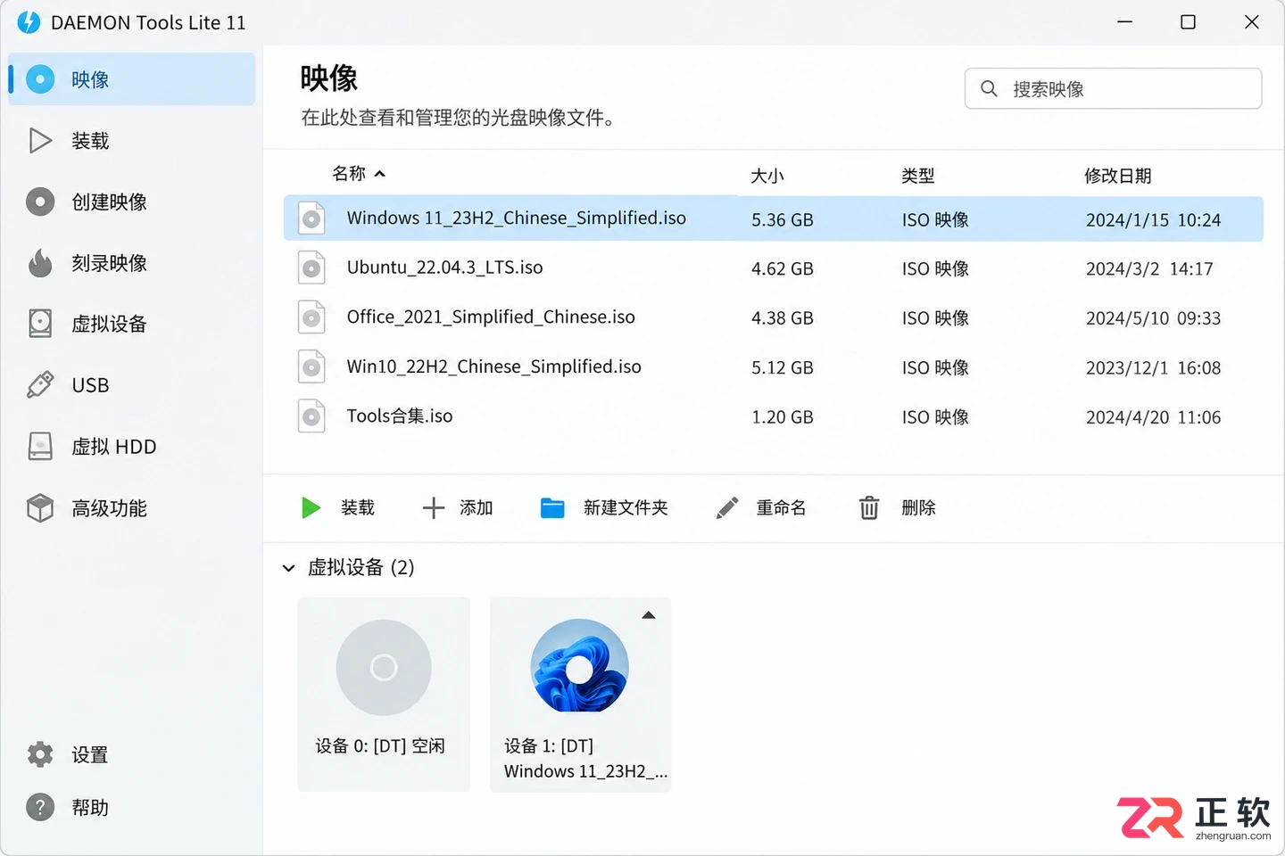Select Win10_22H2_Chinese_Simplified.iso file name
Image resolution: width=1285 pixels, height=856 pixels.
493,366
